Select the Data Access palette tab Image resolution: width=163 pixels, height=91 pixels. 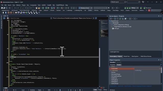tap(134, 10)
